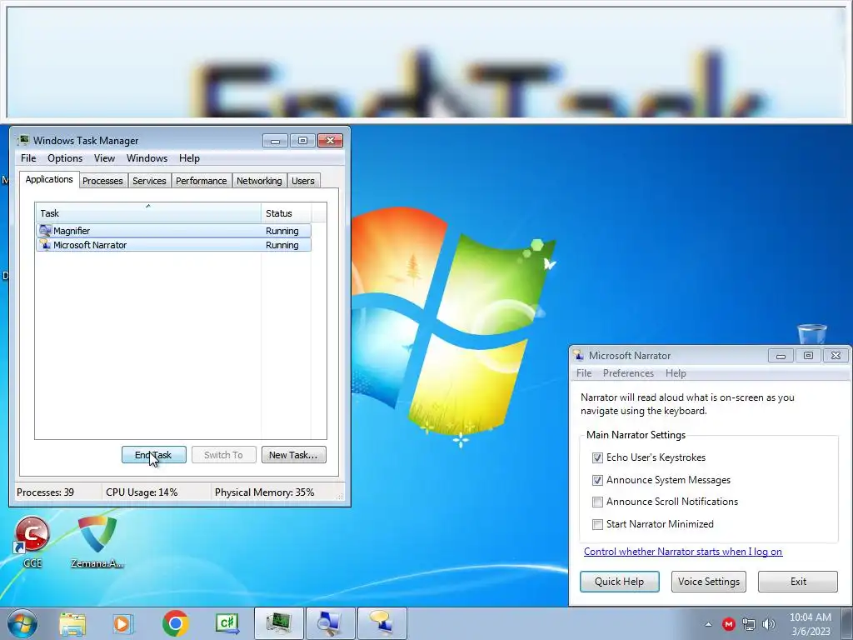Open the C# application taskbar icon
853x640 pixels.
point(227,623)
